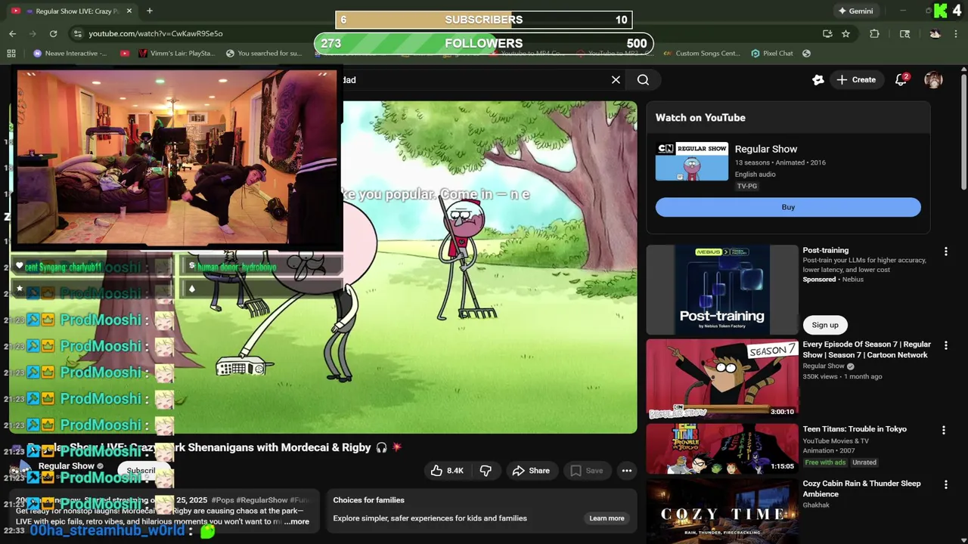This screenshot has width=968, height=544.
Task: Open a new Chrome tab
Action: tap(150, 11)
